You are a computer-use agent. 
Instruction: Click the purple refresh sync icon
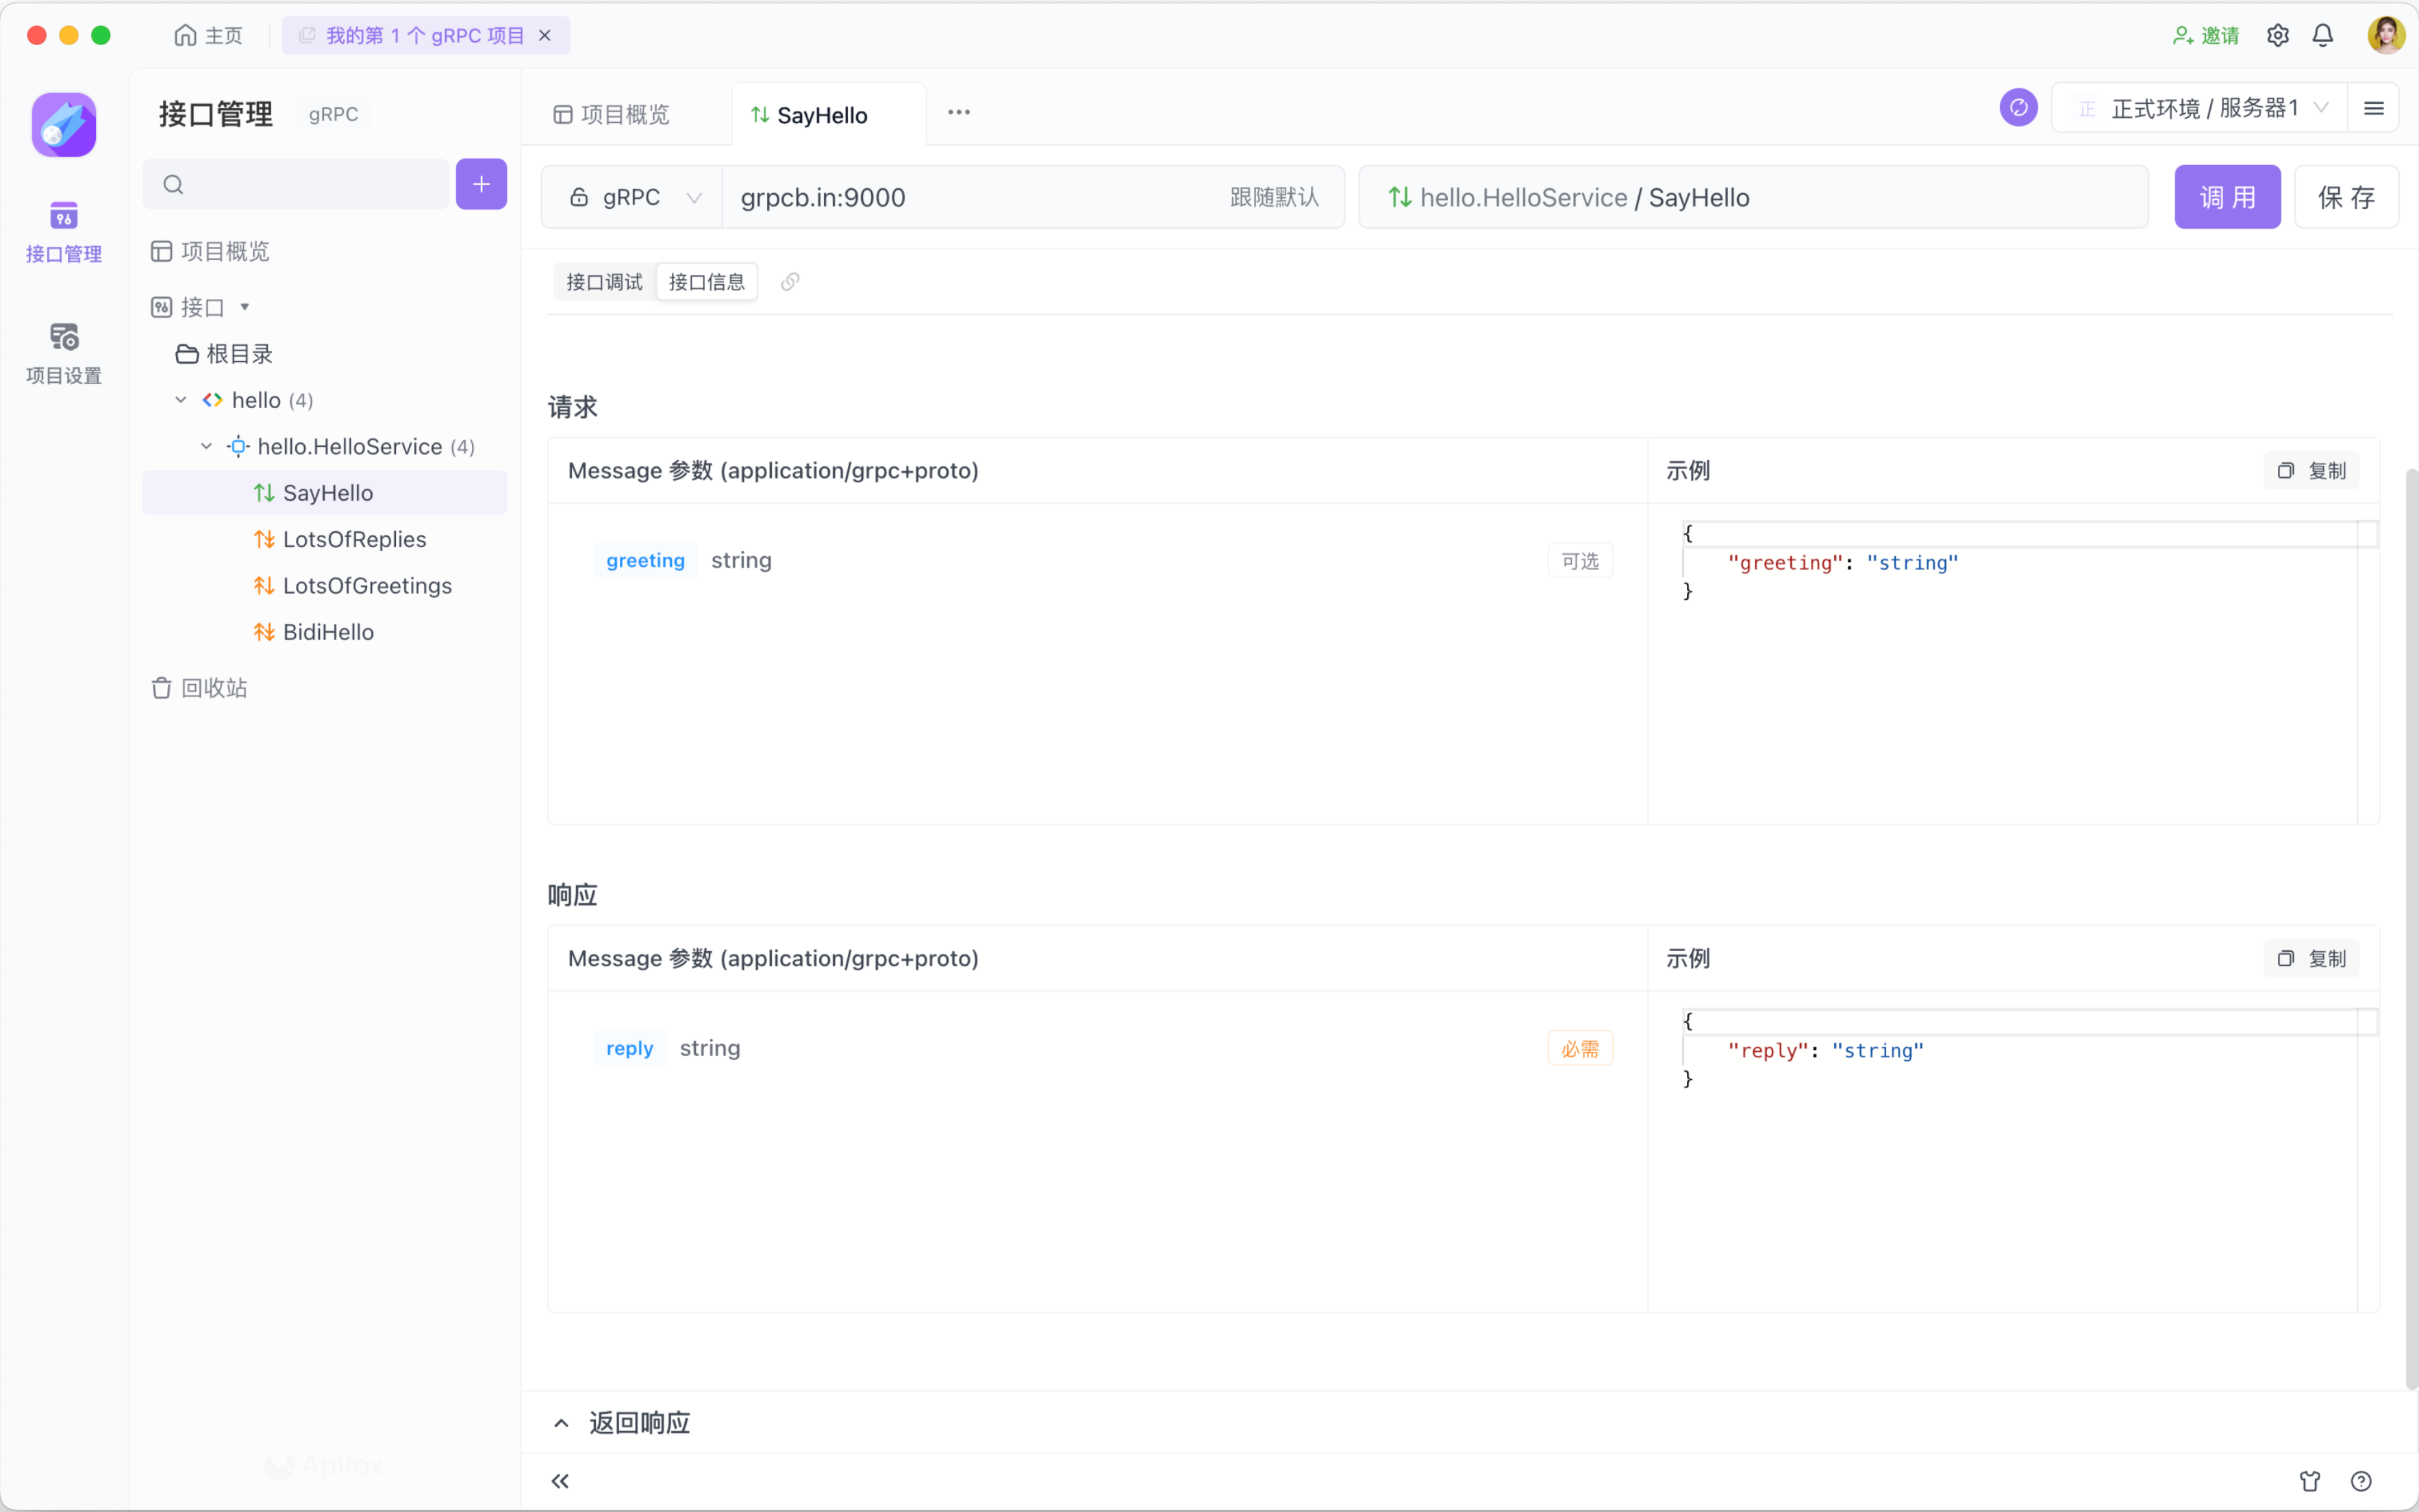pyautogui.click(x=2018, y=108)
